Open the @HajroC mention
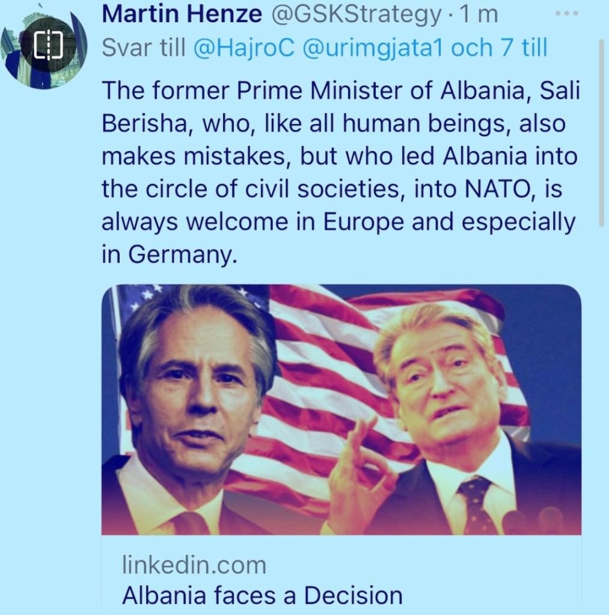Image resolution: width=609 pixels, height=615 pixels. coord(243,48)
